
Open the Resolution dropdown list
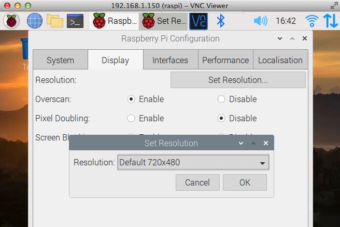coord(193,162)
